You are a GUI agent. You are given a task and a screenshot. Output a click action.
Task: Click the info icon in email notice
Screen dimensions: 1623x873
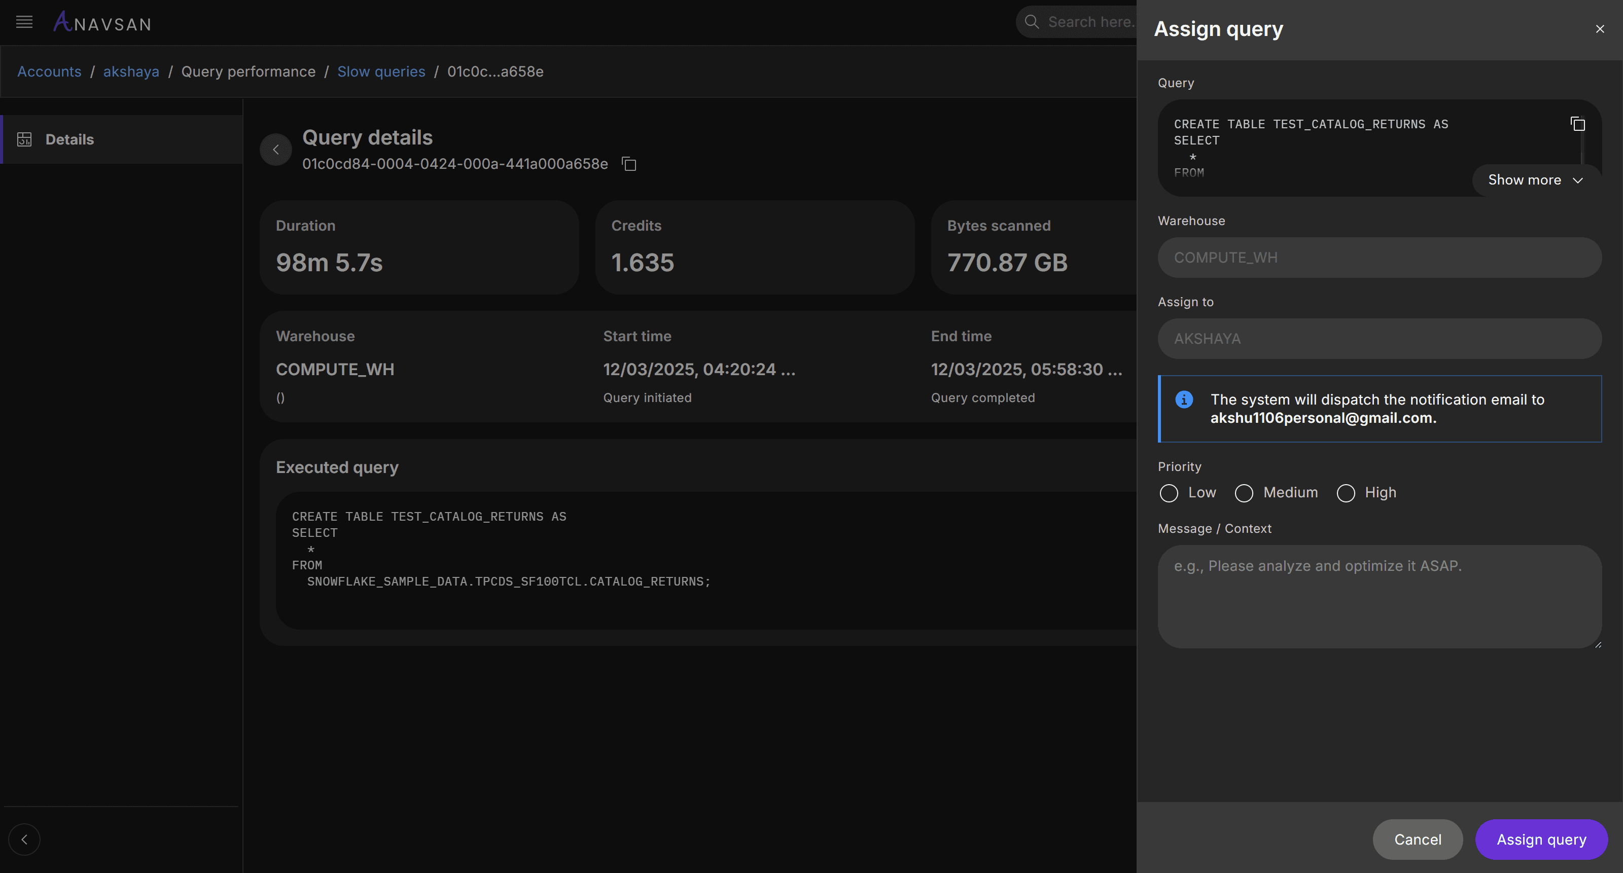(x=1184, y=400)
